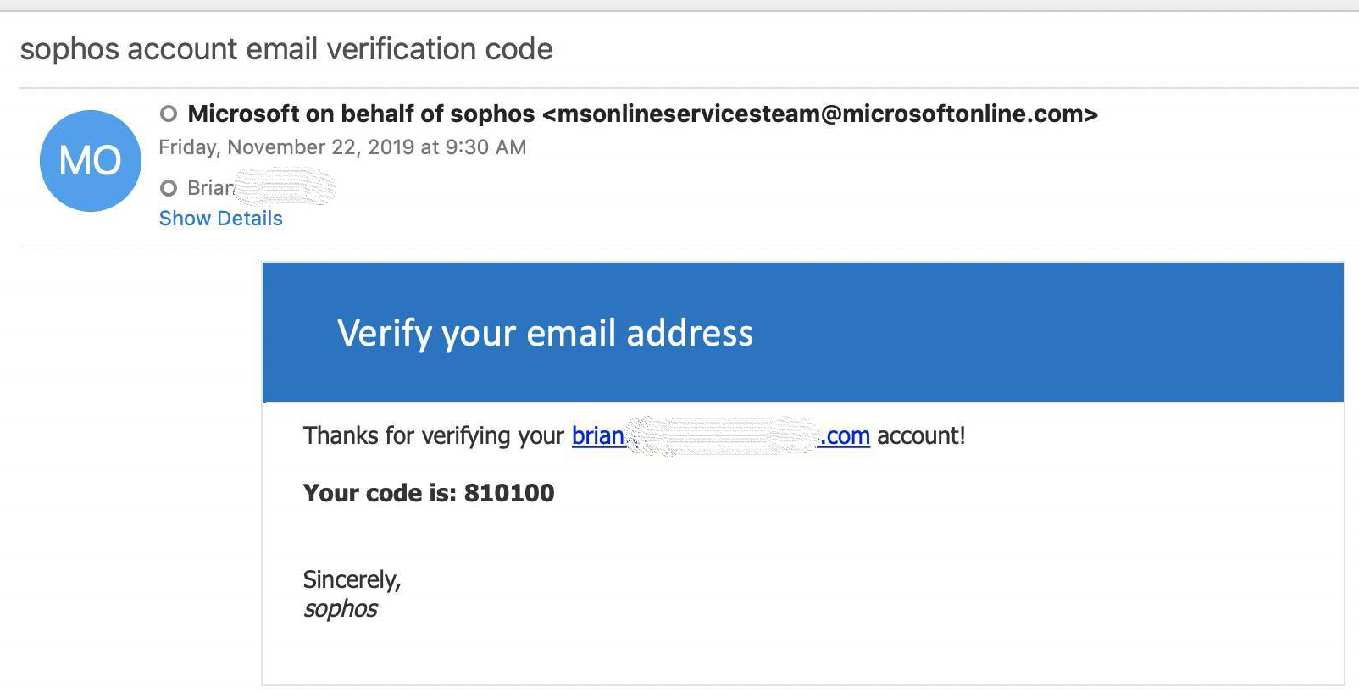Click sender name Microsoft on behalf of sophos
This screenshot has width=1359, height=698.
coord(361,114)
